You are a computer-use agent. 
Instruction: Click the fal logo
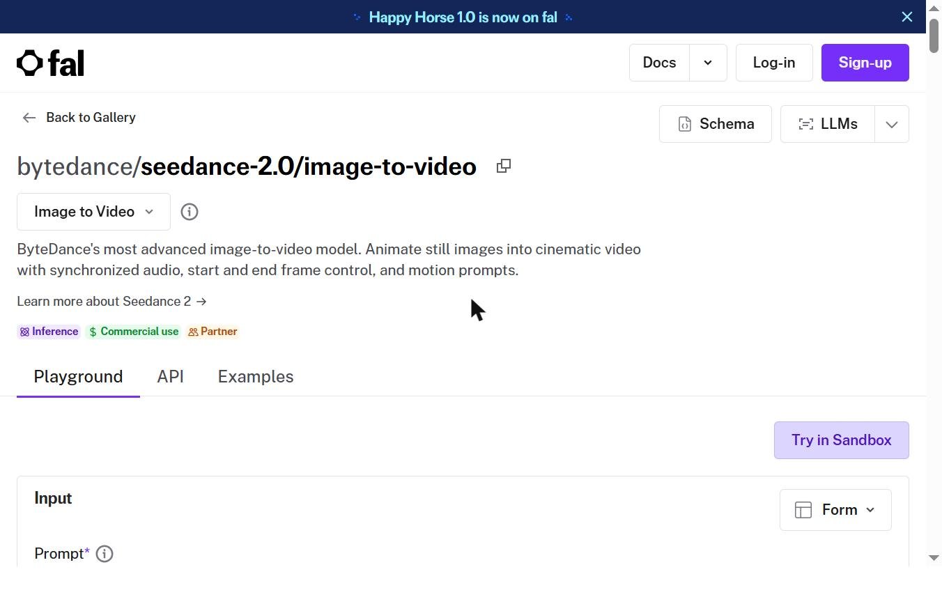click(50, 63)
